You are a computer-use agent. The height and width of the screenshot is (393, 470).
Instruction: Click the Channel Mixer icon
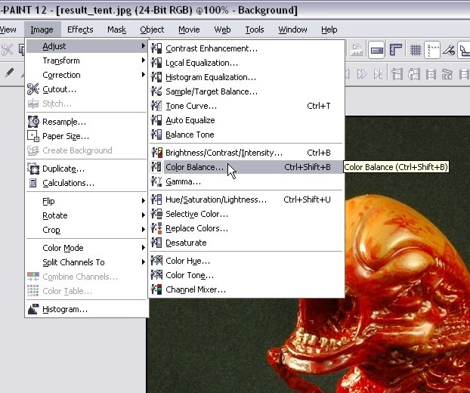click(x=156, y=289)
